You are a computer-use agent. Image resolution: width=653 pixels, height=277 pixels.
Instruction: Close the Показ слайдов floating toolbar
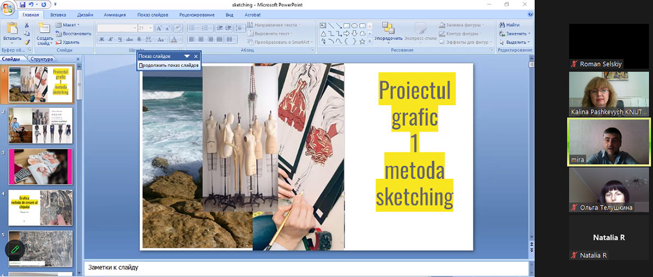pos(196,56)
